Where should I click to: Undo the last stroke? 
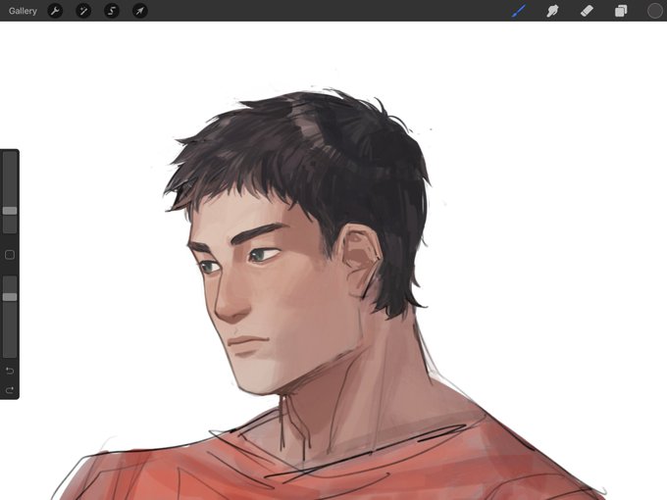click(x=10, y=371)
